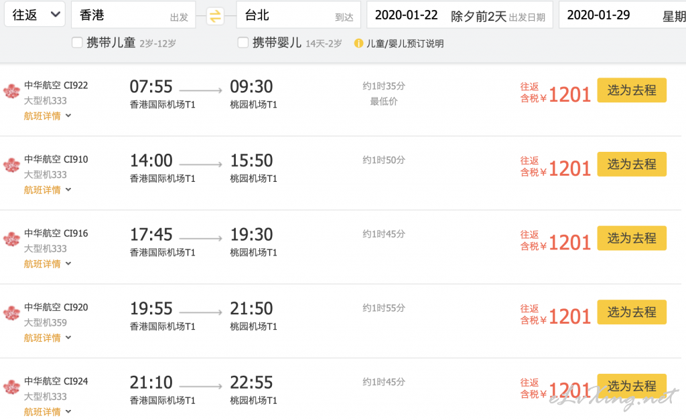Screen dimensions: 686x420
Task: Tick the 携带婴儿 checkbox
Action: (x=243, y=42)
